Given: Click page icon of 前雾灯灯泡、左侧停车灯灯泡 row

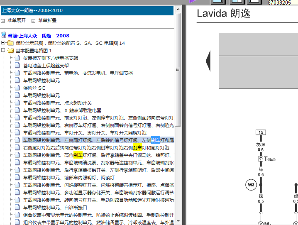Looking at the screenshot, I should pyautogui.click(x=17, y=117).
